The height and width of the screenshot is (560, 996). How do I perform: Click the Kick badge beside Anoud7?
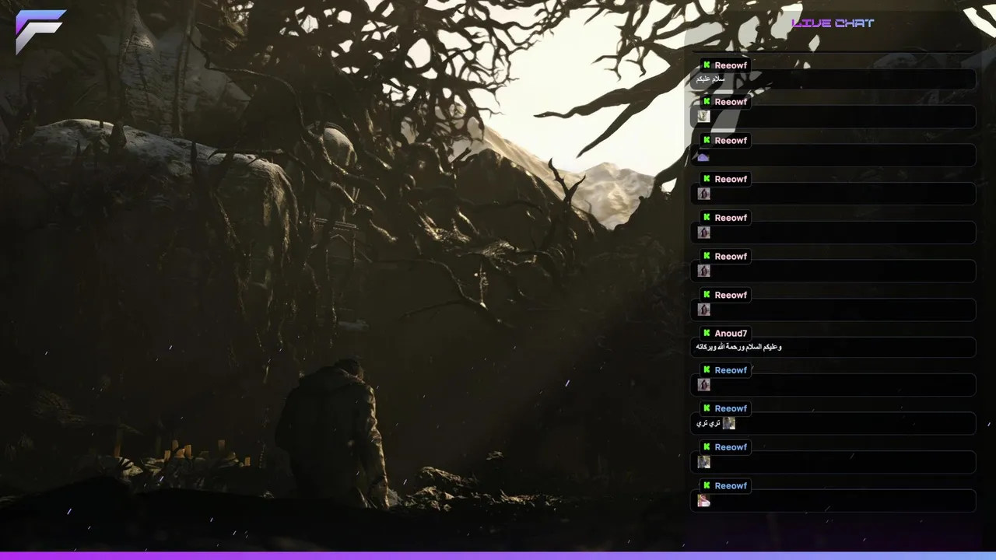[x=707, y=333]
